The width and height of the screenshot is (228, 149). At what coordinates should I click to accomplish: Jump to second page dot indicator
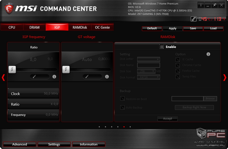pyautogui.click(x=105, y=127)
